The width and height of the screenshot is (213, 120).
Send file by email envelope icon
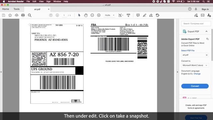tap(203, 15)
